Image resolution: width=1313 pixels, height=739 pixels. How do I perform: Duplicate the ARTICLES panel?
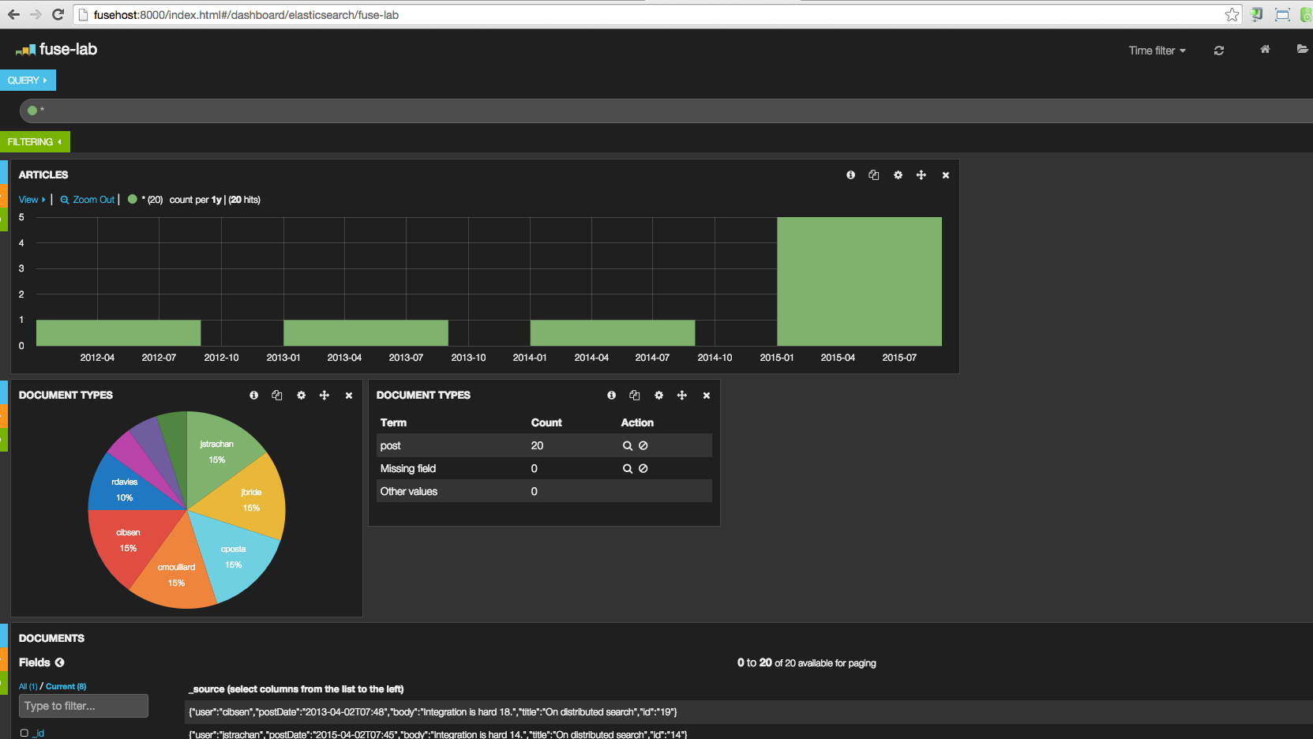tap(874, 175)
